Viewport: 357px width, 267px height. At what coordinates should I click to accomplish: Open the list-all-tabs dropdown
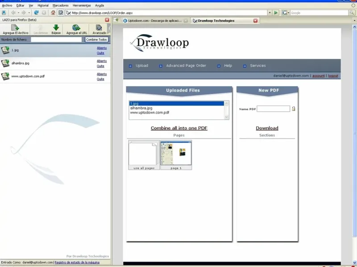(354, 20)
